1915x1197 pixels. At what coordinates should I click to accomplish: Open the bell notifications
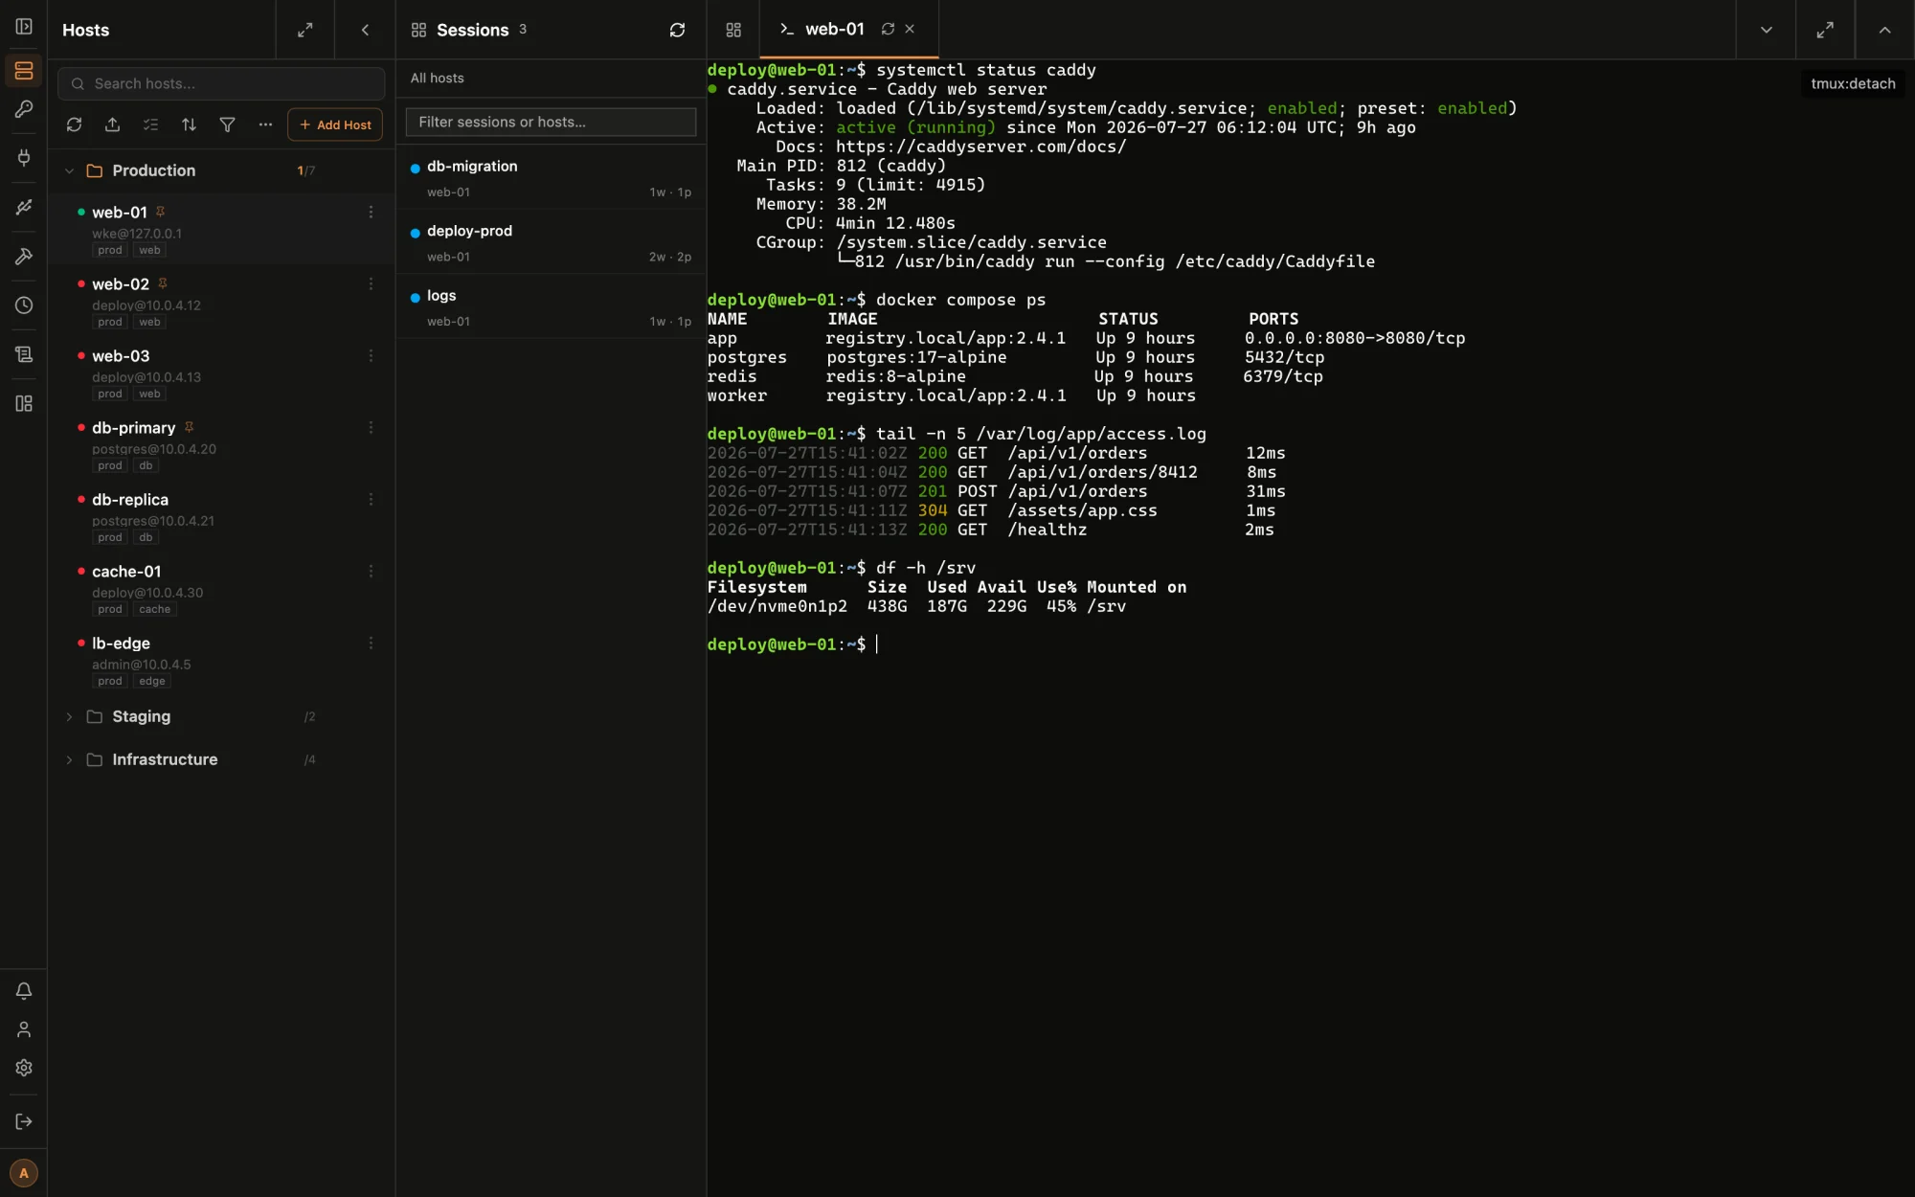[x=24, y=991]
